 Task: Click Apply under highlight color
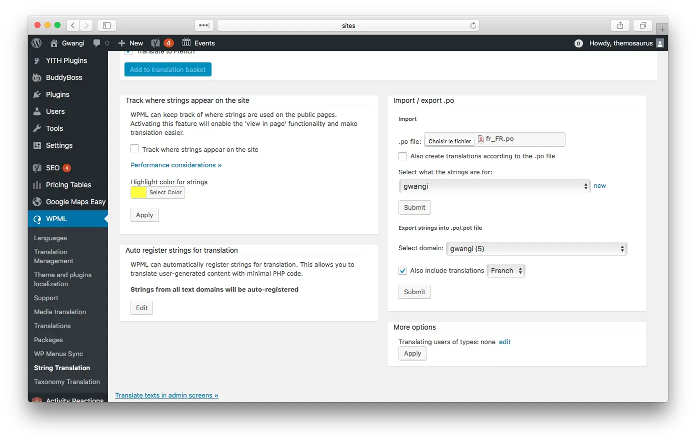click(144, 215)
